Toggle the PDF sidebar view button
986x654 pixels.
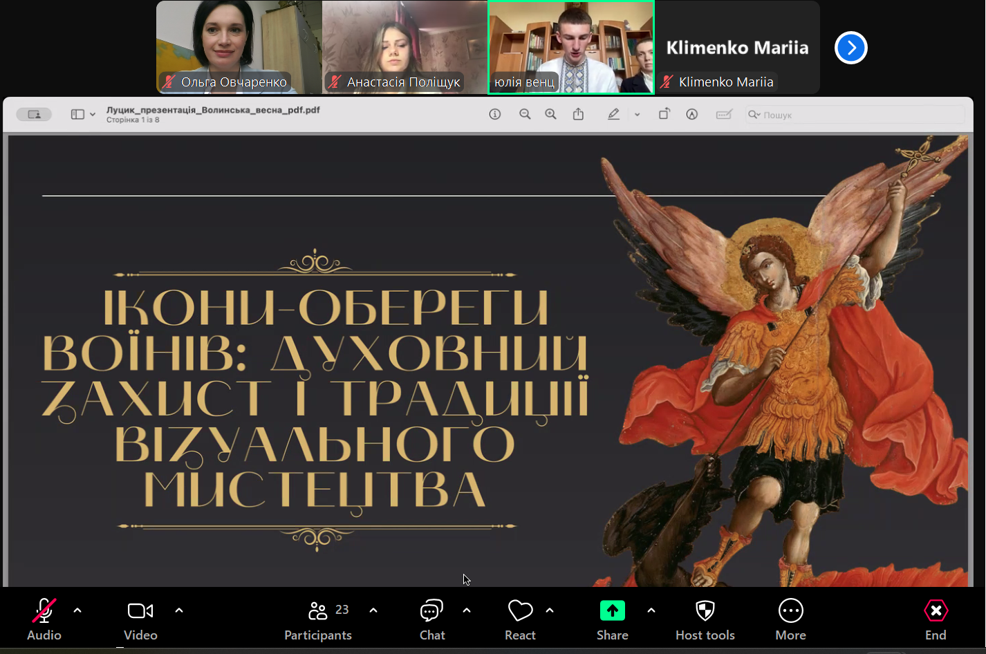pos(77,115)
